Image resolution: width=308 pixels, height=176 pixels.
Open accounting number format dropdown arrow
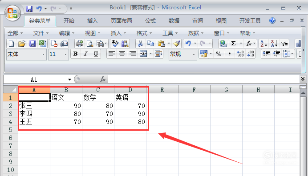[211, 54]
